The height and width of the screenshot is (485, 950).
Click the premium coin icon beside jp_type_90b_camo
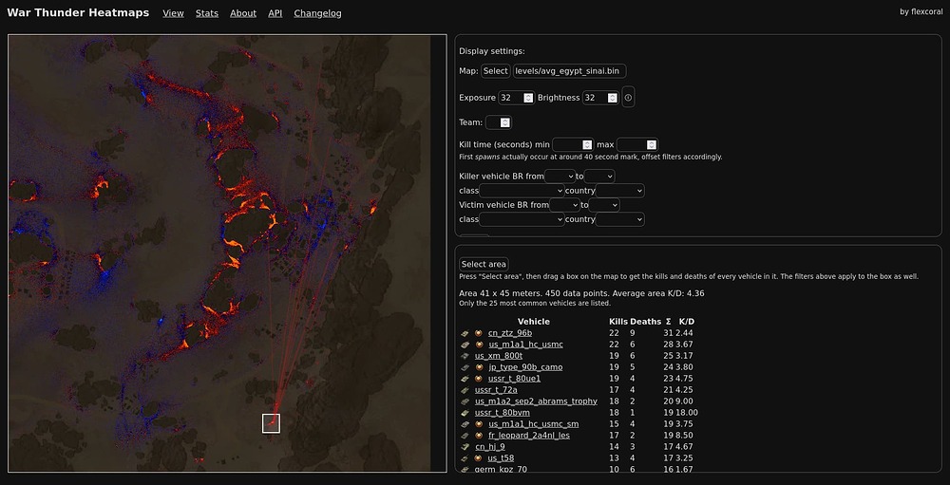[x=479, y=367]
